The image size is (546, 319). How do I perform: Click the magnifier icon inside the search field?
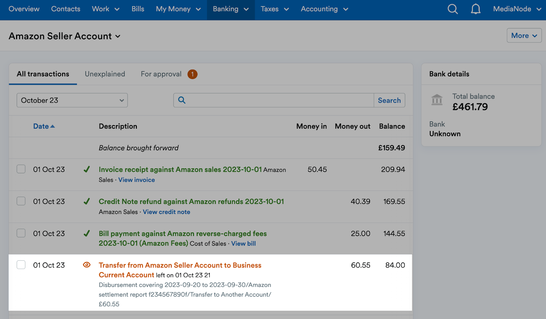pos(182,100)
